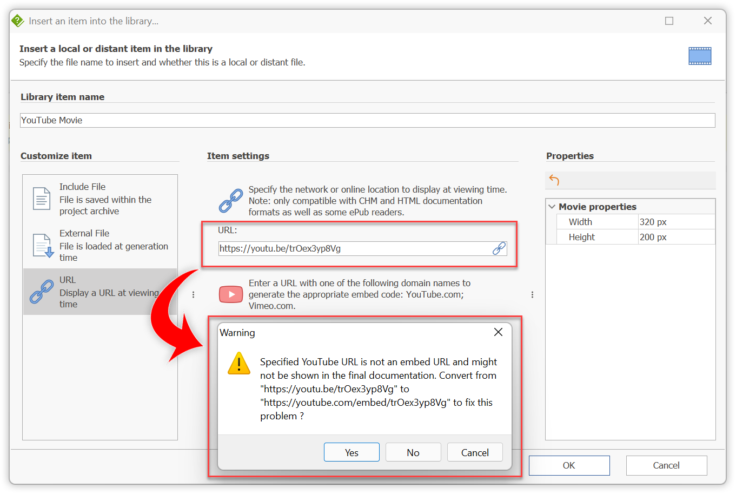Click the Properties heading
This screenshot has width=736, height=494.
point(570,156)
